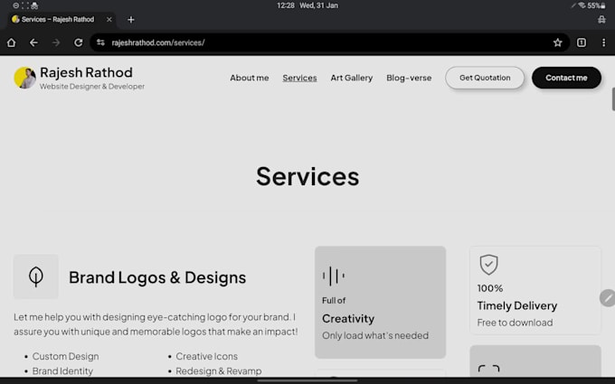Image resolution: width=615 pixels, height=384 pixels.
Task: Open the tab switcher showing 1 tab
Action: tap(582, 42)
